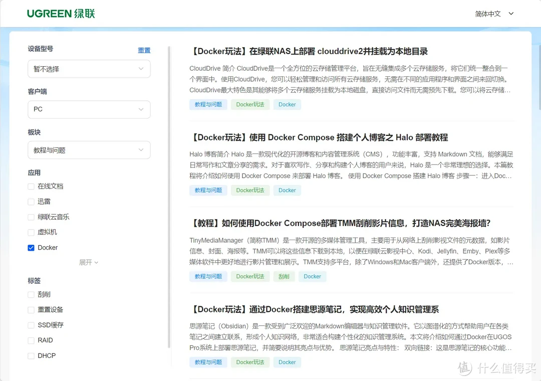Enable the 在线文档 application filter
This screenshot has width=541, height=381.
(x=31, y=186)
